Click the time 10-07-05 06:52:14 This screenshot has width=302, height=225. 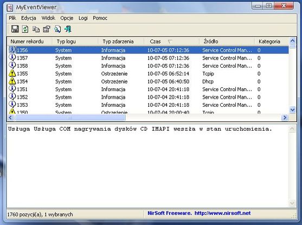(x=168, y=74)
